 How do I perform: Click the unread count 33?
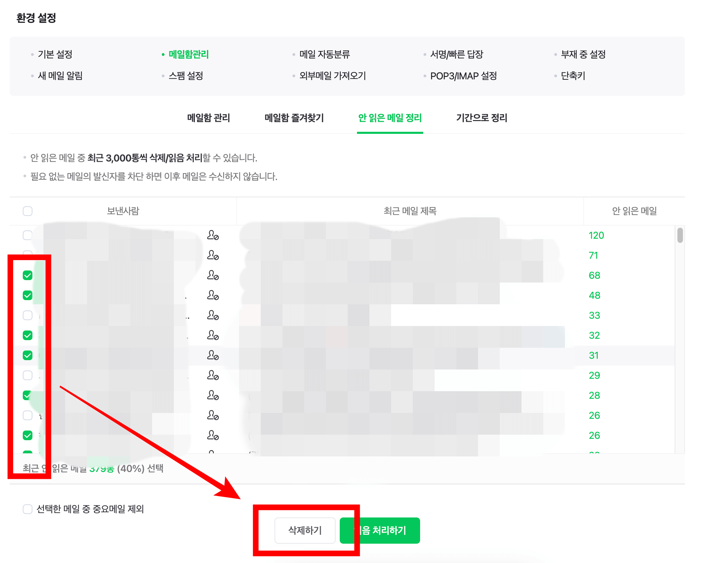pyautogui.click(x=594, y=315)
